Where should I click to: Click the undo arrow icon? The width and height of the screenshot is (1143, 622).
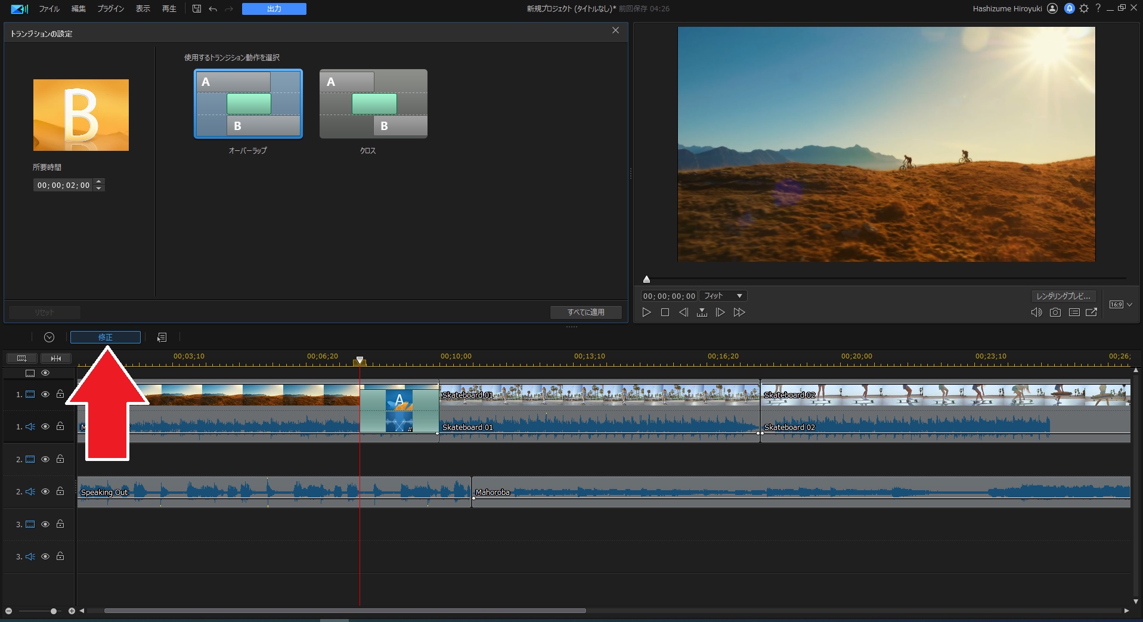tap(213, 9)
